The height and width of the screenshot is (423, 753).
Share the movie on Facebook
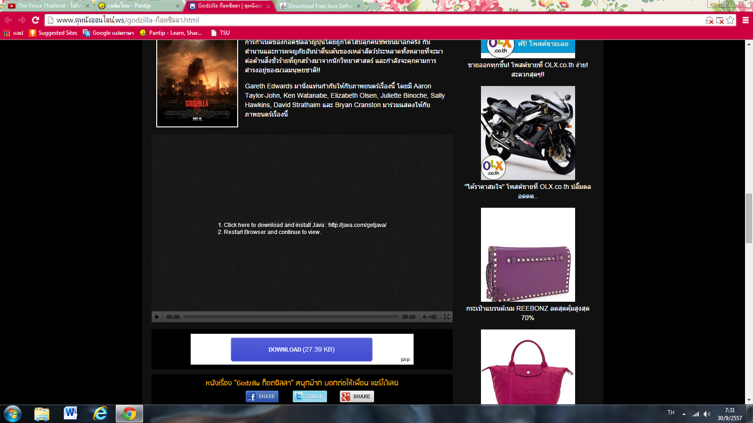tap(262, 397)
